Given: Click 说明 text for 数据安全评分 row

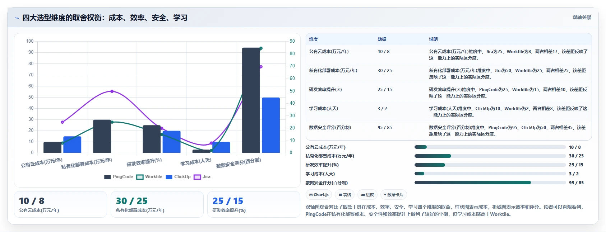Looking at the screenshot, I should coord(507,131).
